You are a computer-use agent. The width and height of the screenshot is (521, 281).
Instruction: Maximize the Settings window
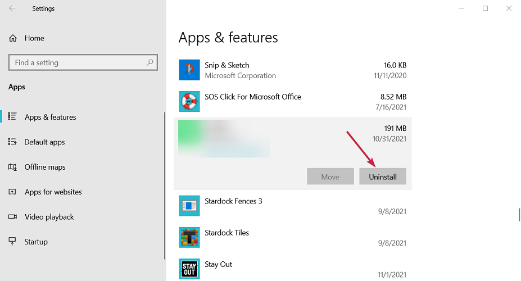tap(485, 8)
